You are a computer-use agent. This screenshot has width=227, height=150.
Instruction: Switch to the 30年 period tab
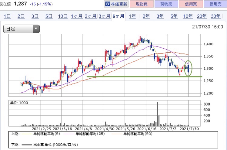click(x=215, y=16)
